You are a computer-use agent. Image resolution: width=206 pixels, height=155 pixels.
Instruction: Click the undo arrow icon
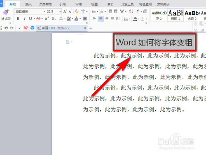coord(6,28)
